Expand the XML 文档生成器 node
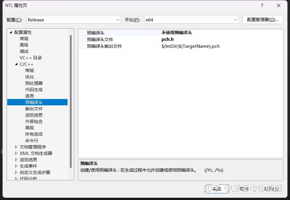This screenshot has width=290, height=200. pos(16,153)
